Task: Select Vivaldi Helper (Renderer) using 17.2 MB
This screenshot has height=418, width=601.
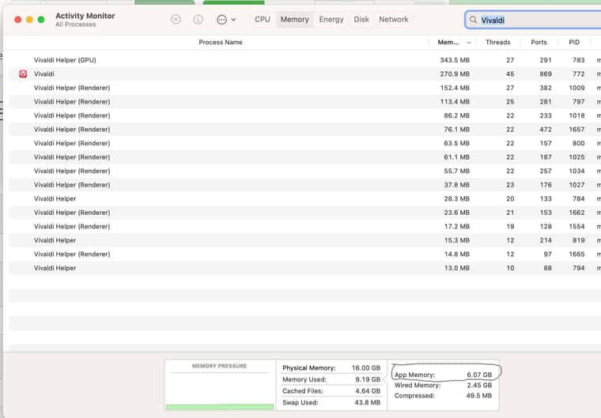Action: coord(304,227)
